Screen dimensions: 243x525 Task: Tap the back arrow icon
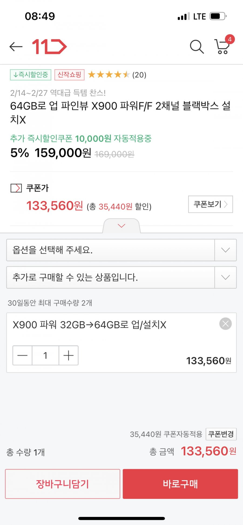tap(16, 47)
